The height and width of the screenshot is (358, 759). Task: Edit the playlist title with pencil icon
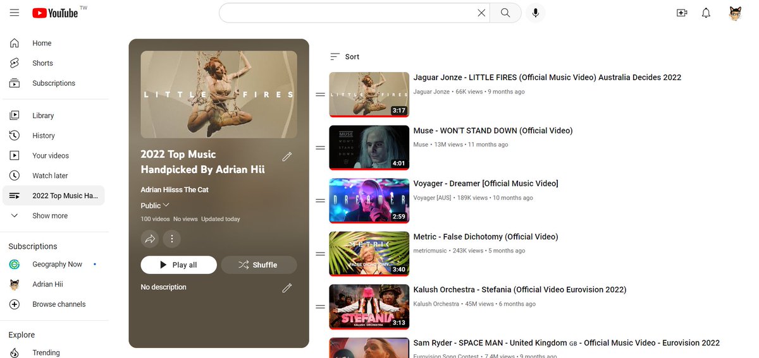coord(287,157)
